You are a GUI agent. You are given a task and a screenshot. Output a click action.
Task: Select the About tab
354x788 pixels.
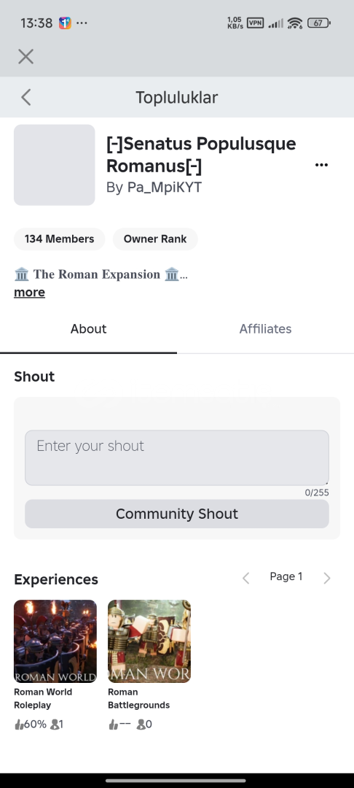coord(88,328)
